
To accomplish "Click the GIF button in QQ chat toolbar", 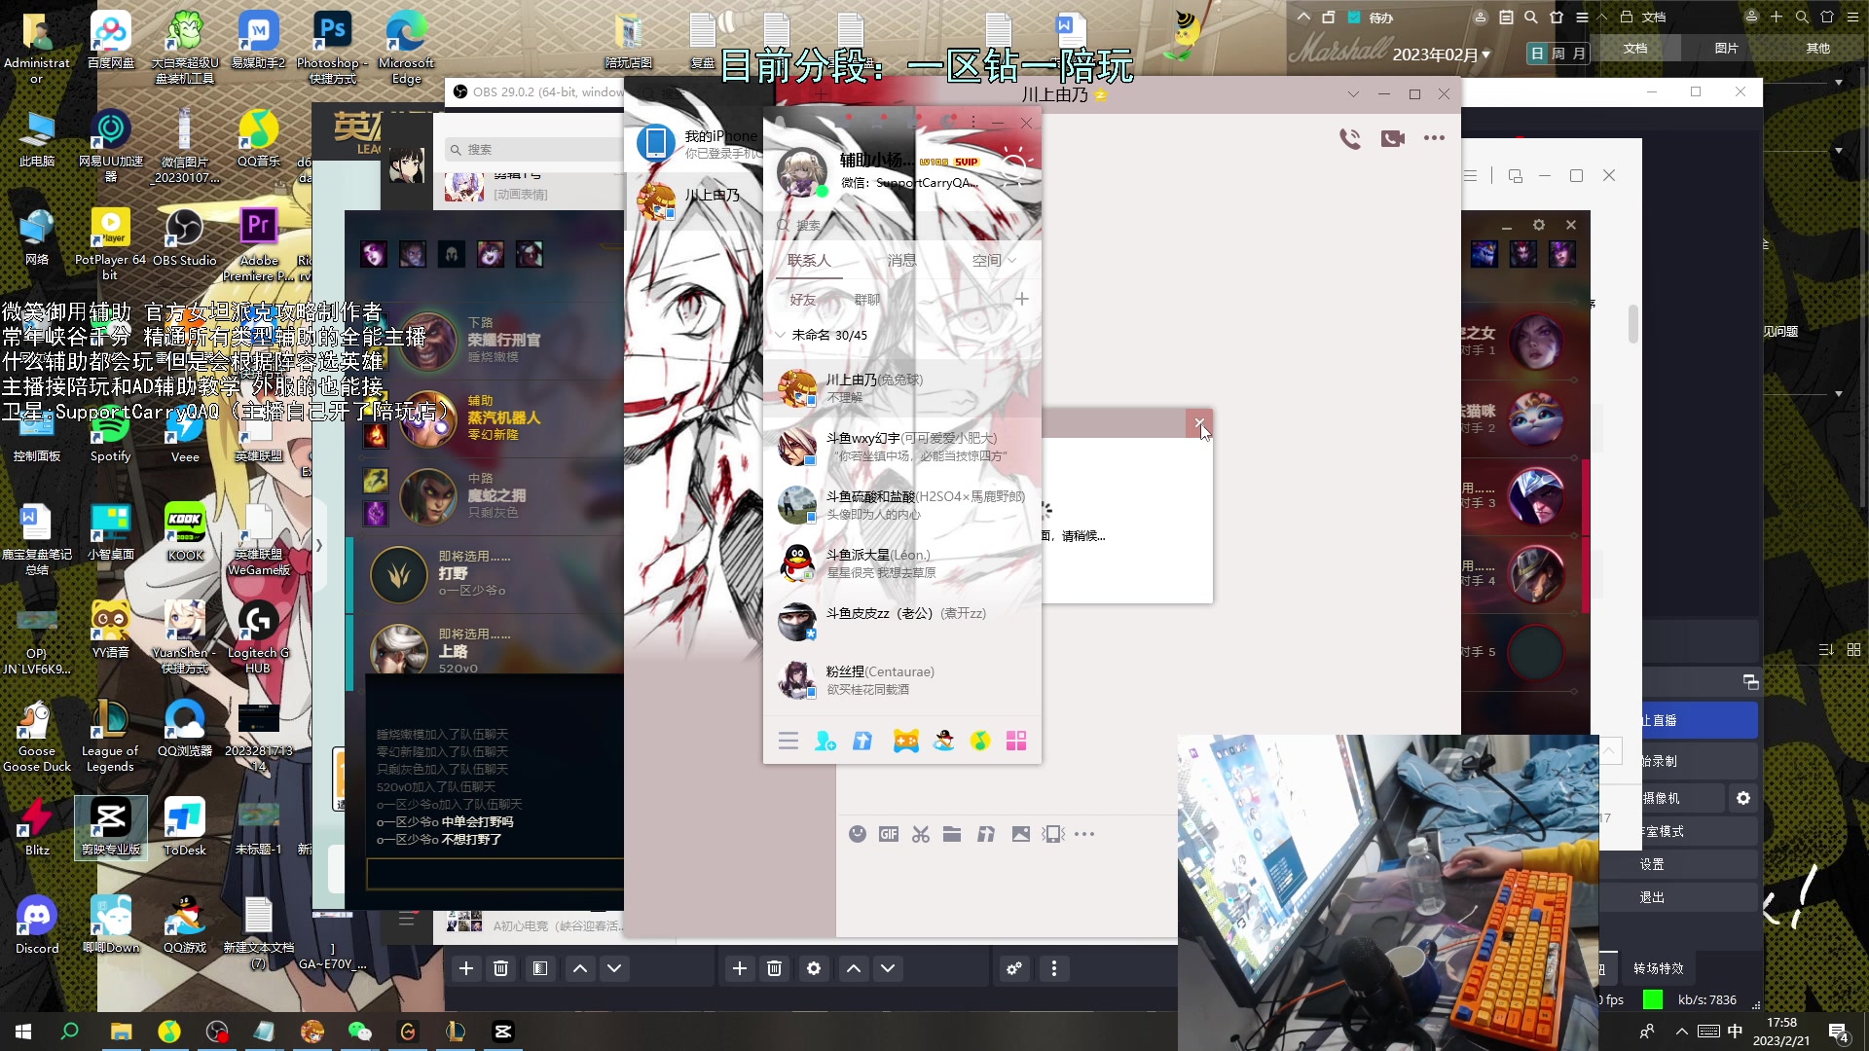I will (x=889, y=834).
